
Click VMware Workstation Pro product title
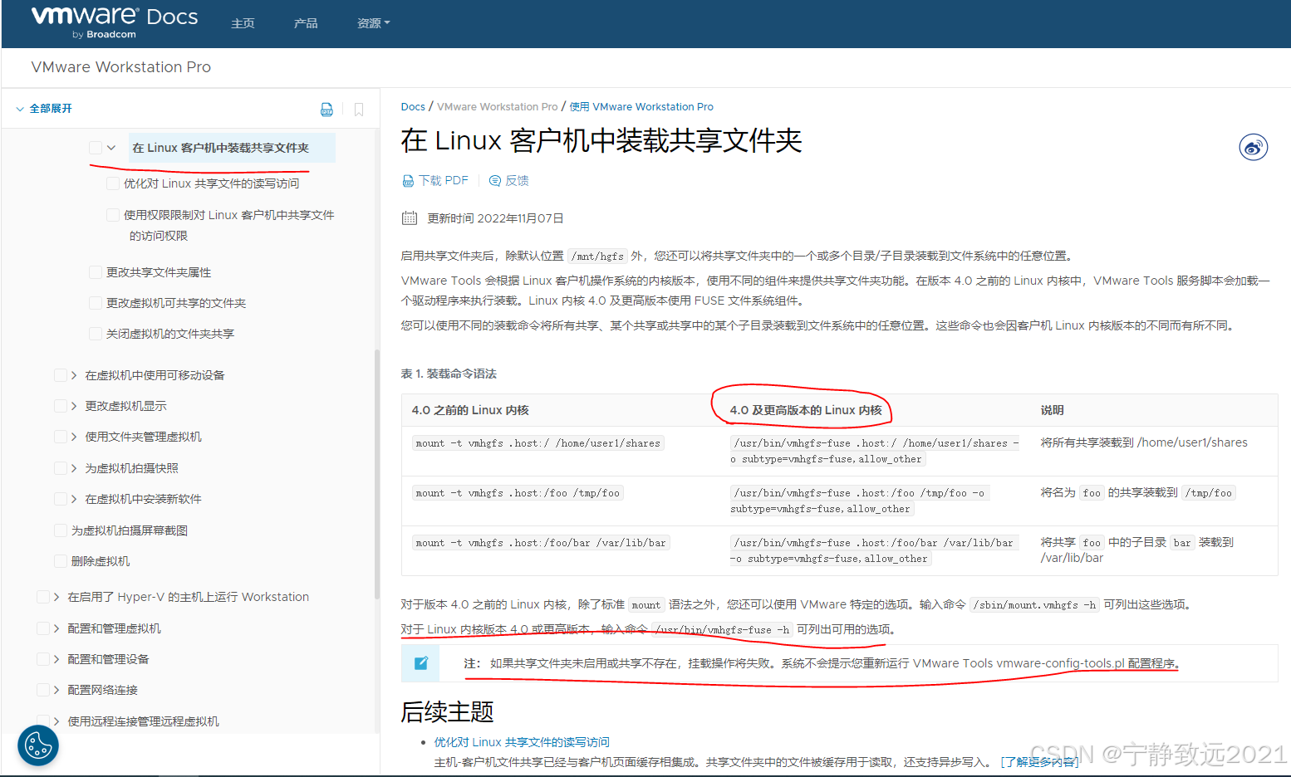[x=121, y=67]
